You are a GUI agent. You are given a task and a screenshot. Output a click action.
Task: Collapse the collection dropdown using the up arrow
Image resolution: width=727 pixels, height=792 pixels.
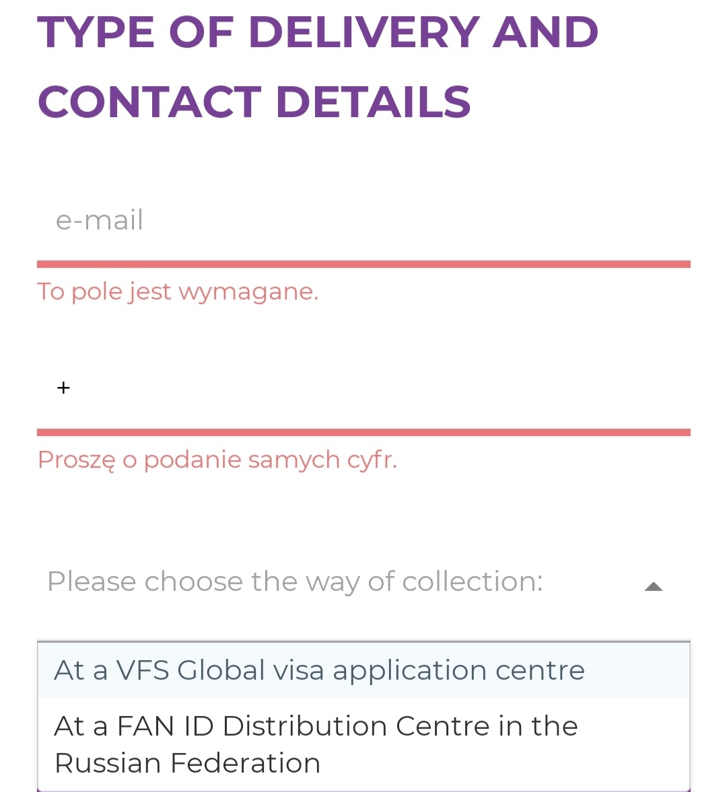pyautogui.click(x=653, y=586)
